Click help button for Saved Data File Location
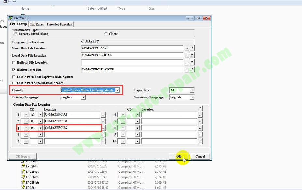This screenshot has height=190, width=302. click(x=192, y=48)
